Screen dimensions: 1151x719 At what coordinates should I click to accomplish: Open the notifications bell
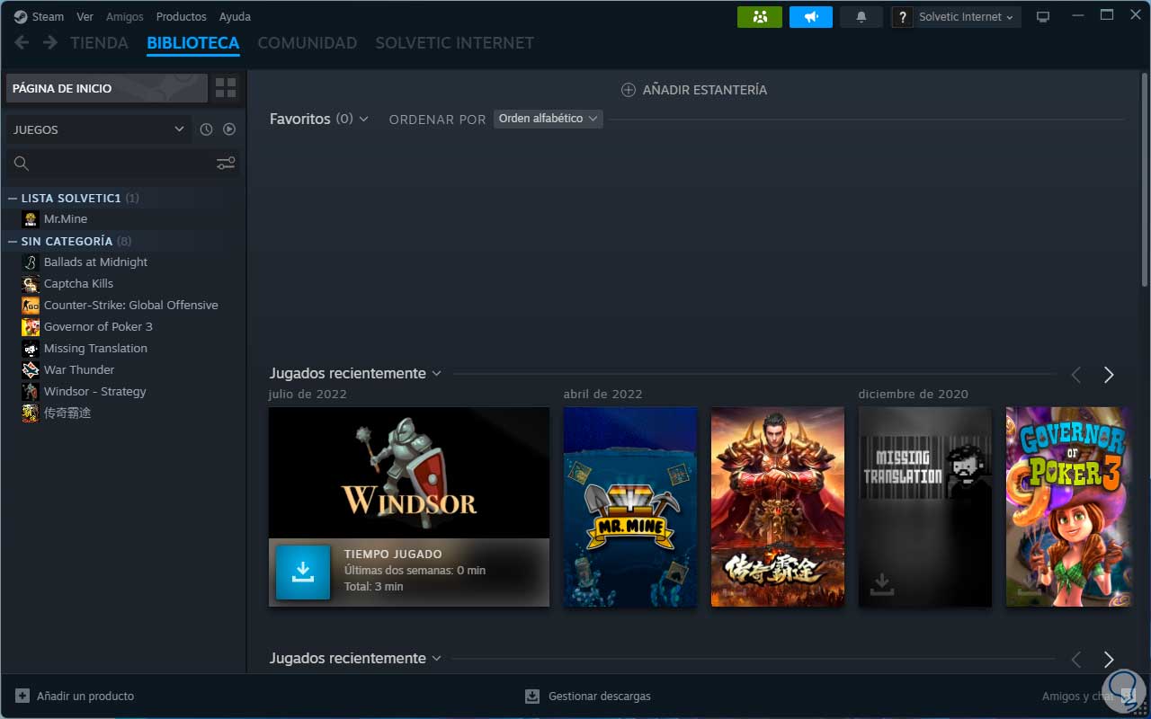click(x=861, y=17)
